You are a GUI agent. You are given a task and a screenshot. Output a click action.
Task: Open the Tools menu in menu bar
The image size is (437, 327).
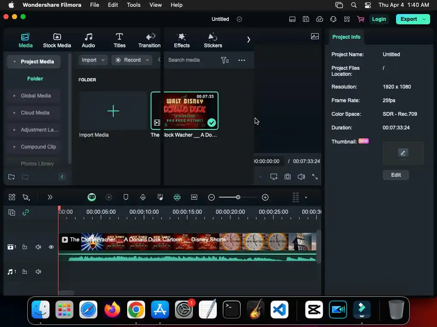[x=134, y=5]
